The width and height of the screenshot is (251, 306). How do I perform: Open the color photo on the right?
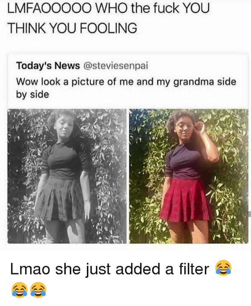[189, 176]
